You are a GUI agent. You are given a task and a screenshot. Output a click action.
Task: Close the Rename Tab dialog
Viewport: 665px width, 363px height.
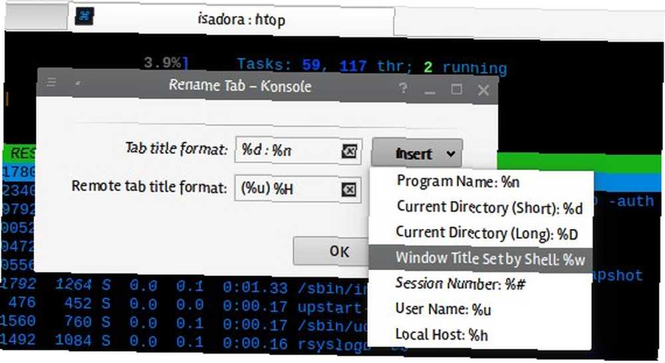click(483, 90)
